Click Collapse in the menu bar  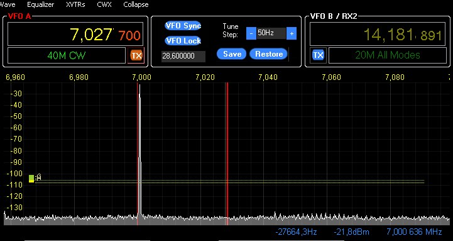click(x=136, y=4)
